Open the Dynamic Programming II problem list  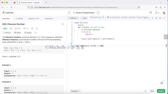click(84, 13)
